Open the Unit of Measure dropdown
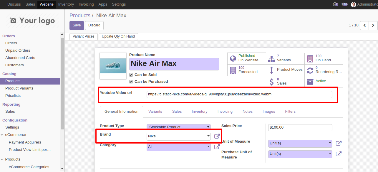This screenshot has height=172, width=378. [300, 143]
